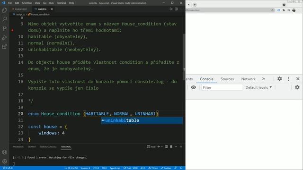Screen dimensions: 303x170
Task: Switch to the index.html editor tab
Action: click(19, 9)
